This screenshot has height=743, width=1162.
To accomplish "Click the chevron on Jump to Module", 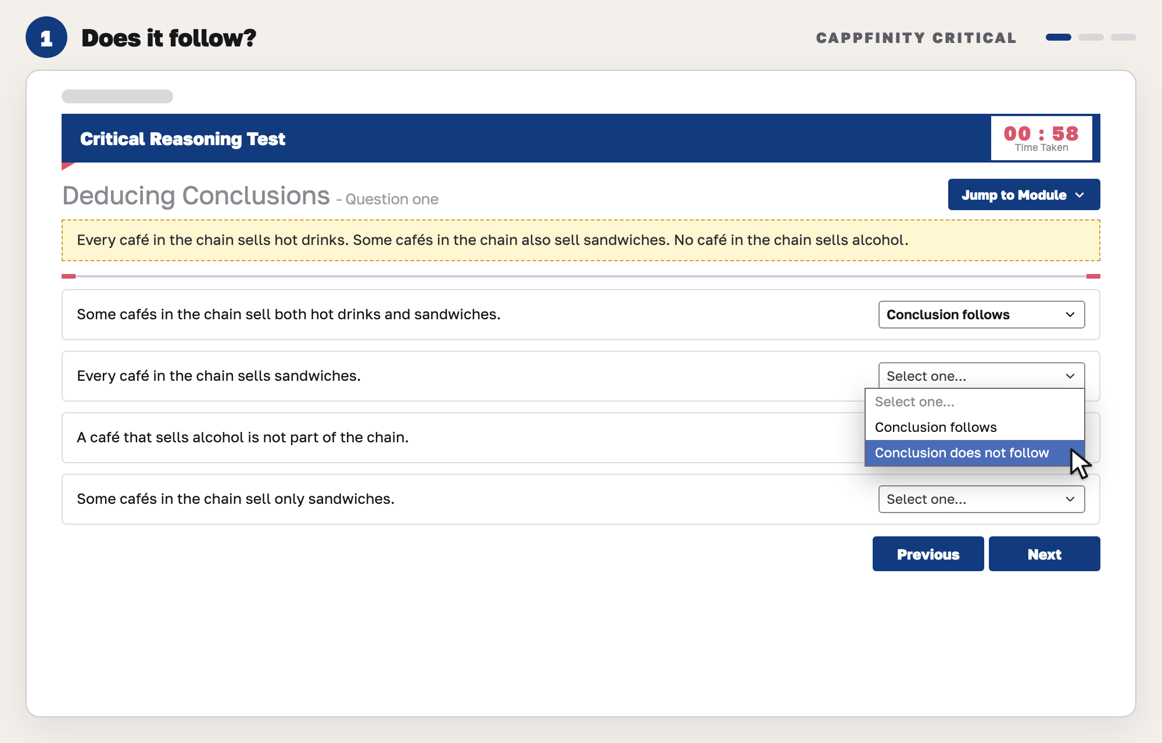I will [x=1079, y=195].
